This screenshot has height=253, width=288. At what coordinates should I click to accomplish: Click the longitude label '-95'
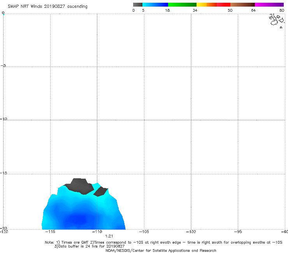pyautogui.click(x=238, y=232)
